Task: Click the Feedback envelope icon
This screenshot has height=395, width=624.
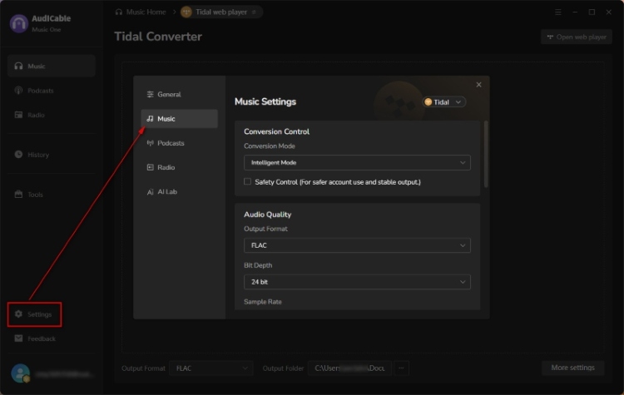Action: 18,338
